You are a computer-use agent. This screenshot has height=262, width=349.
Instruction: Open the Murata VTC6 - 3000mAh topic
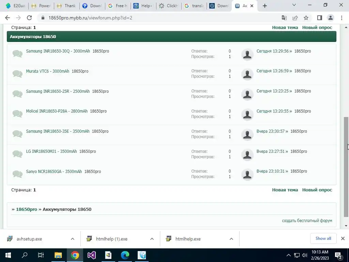coord(48,71)
